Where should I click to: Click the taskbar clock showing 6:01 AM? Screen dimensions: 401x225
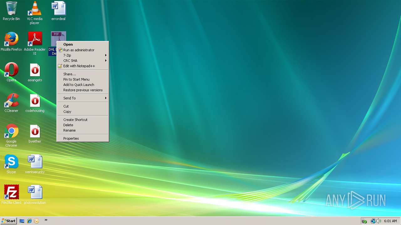(390, 221)
